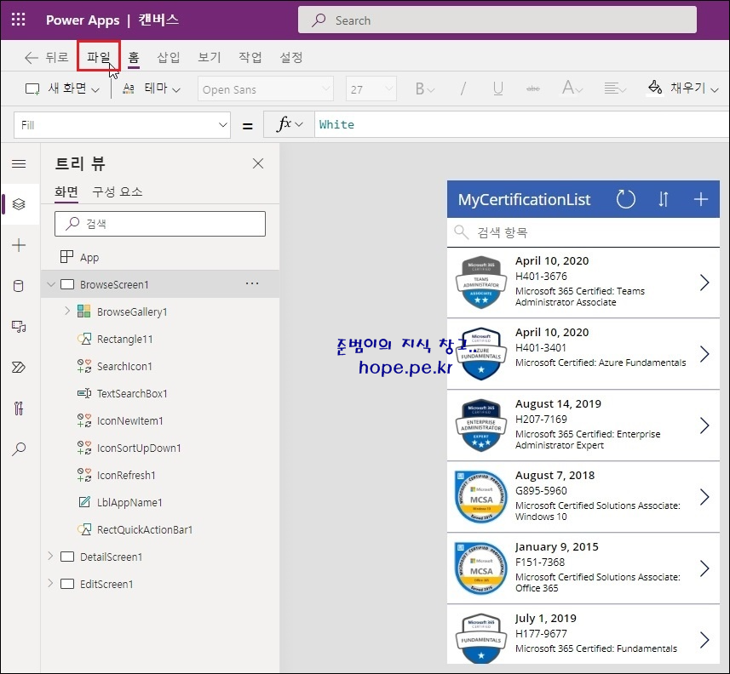Open the 채우기 (Fill) color picker
Image resolution: width=730 pixels, height=674 pixels.
[x=683, y=89]
